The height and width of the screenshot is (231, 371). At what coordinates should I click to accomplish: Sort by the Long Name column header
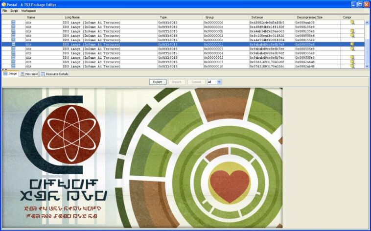tap(110, 17)
